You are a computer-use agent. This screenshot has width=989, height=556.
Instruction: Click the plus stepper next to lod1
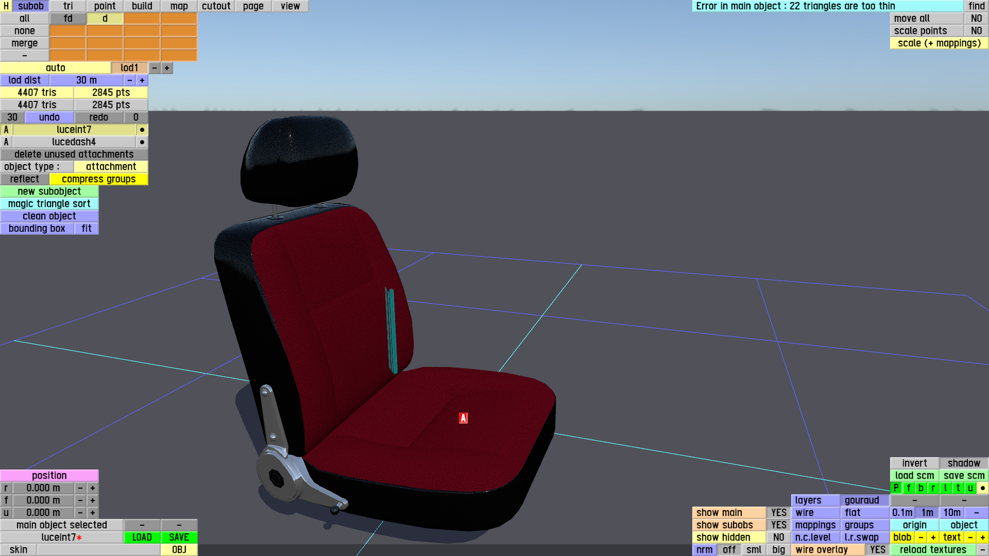(x=167, y=68)
